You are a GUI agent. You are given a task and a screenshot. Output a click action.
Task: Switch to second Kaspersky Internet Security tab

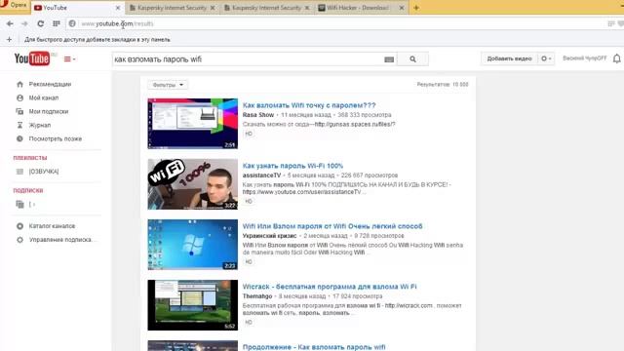point(266,8)
